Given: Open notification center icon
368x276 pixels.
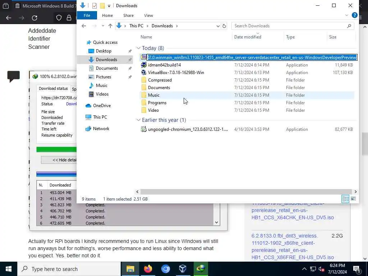Looking at the screenshot, I should (x=357, y=269).
